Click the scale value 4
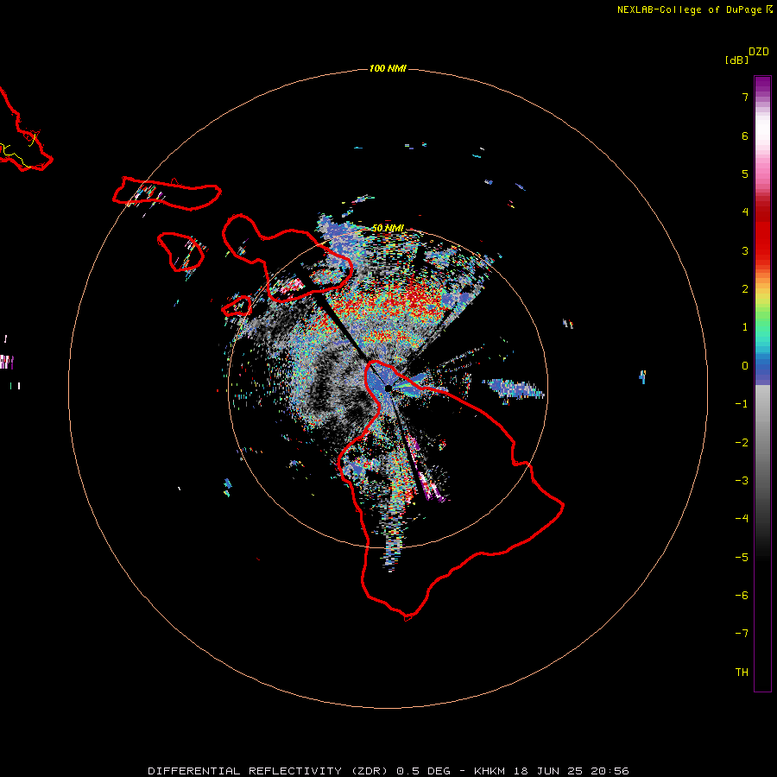The height and width of the screenshot is (777, 777). tap(745, 212)
